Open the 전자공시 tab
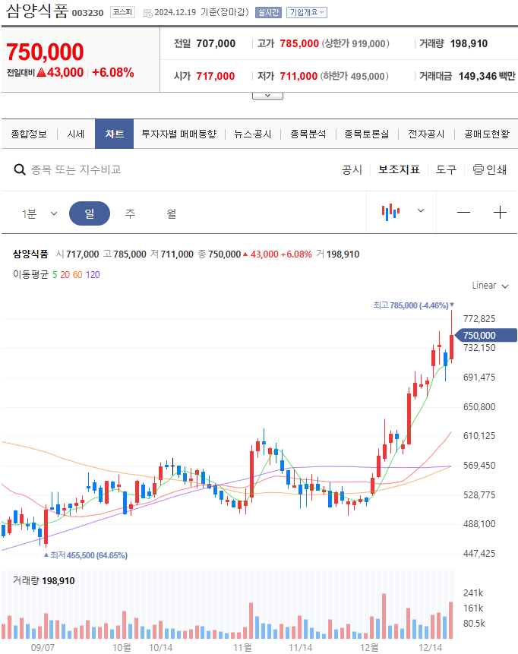518x654 pixels. point(426,134)
